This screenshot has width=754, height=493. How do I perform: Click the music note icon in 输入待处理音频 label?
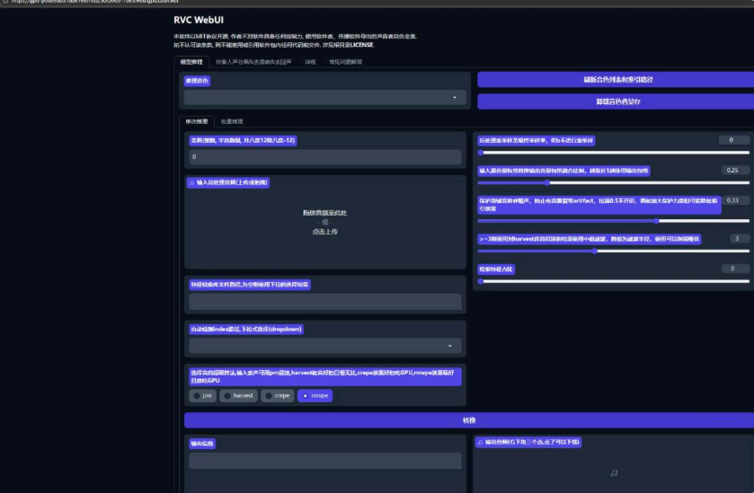pyautogui.click(x=191, y=182)
